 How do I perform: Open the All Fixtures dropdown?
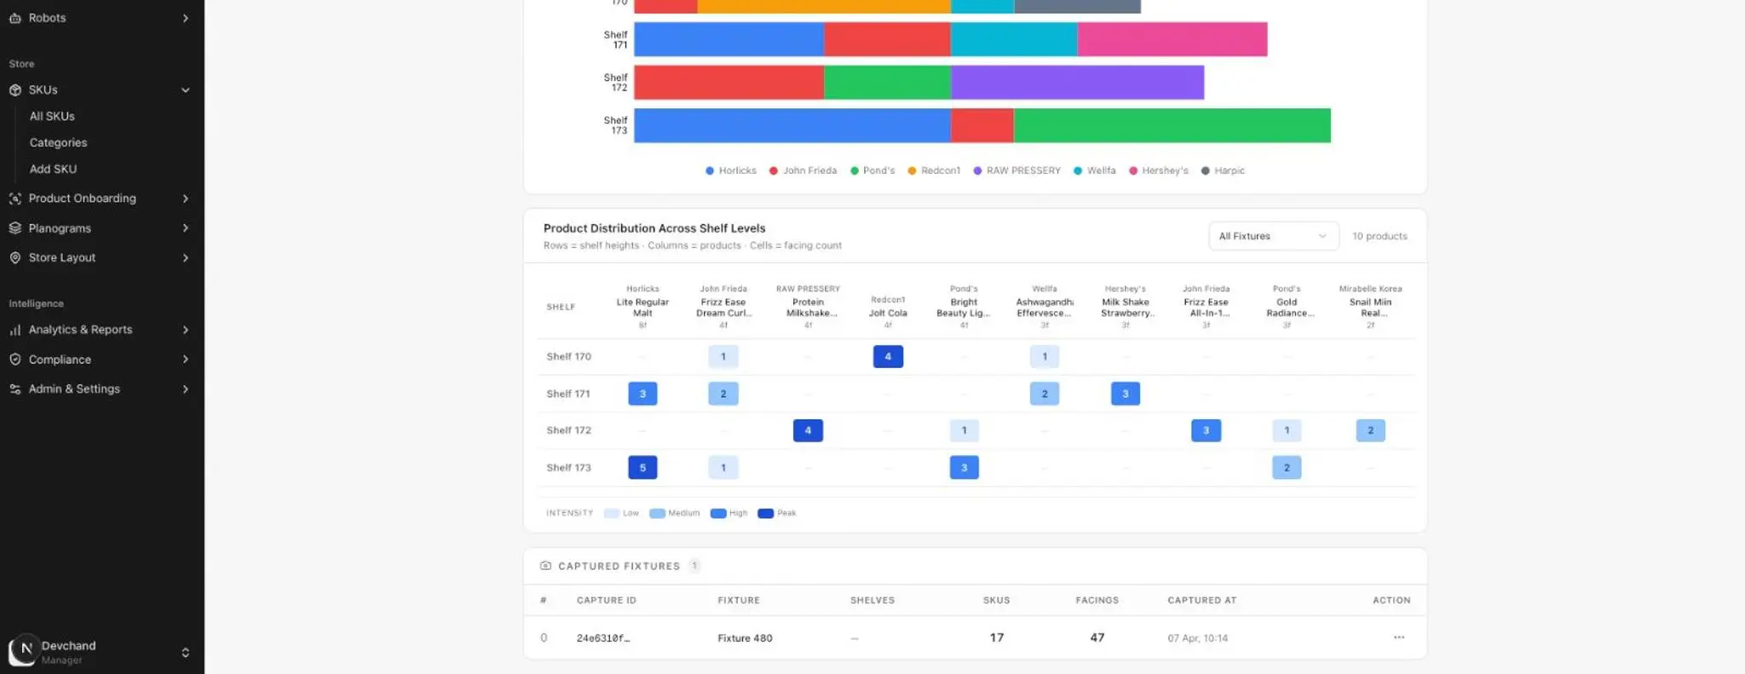(1273, 236)
